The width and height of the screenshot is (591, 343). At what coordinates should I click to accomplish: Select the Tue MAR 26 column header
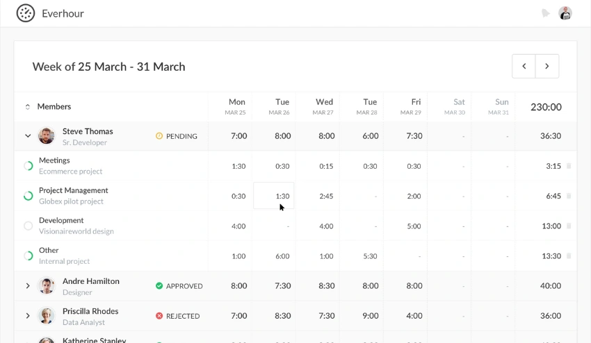coord(280,106)
